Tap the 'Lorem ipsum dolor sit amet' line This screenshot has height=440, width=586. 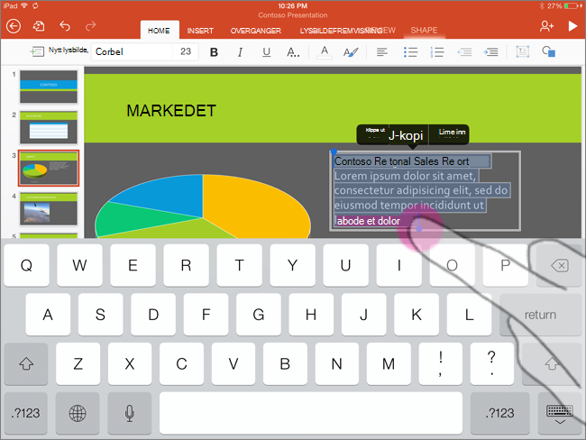(x=405, y=176)
